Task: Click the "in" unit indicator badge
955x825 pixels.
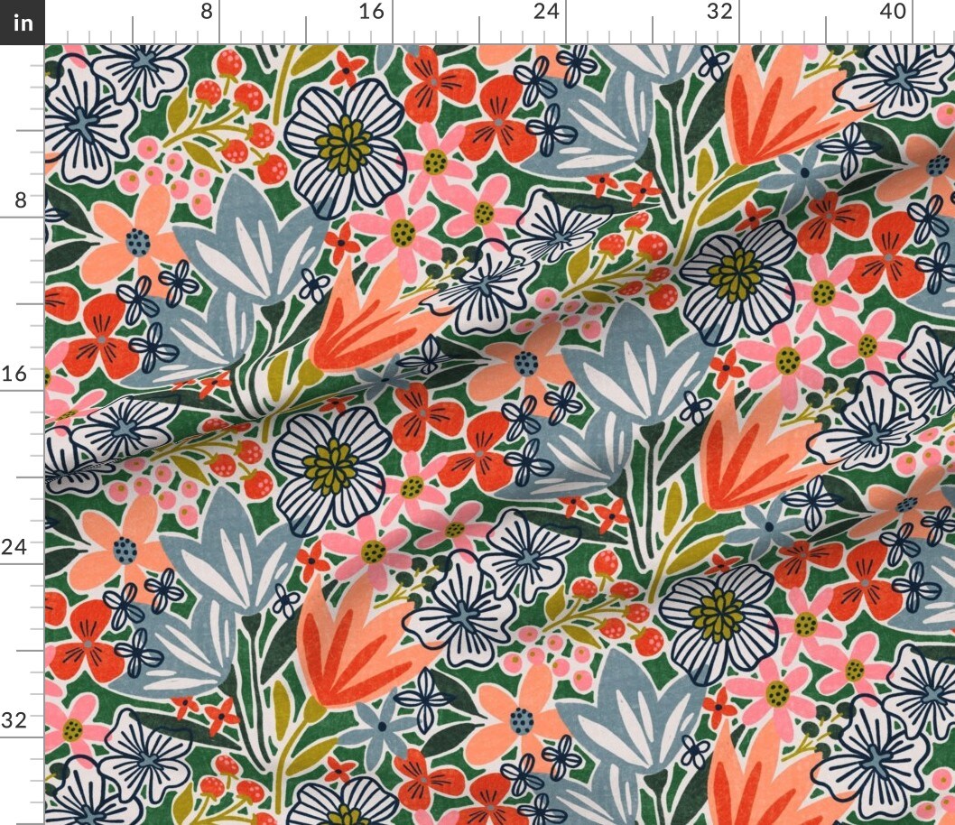Action: [22, 23]
